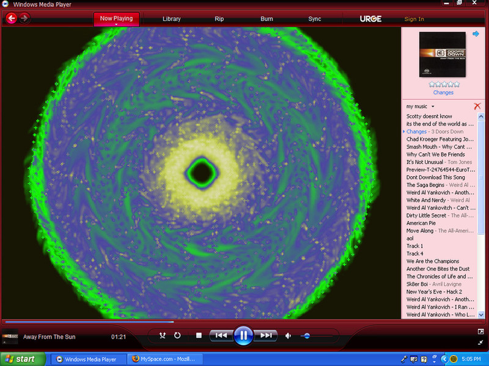Open the Rip tab
This screenshot has width=489, height=366.
(x=219, y=19)
